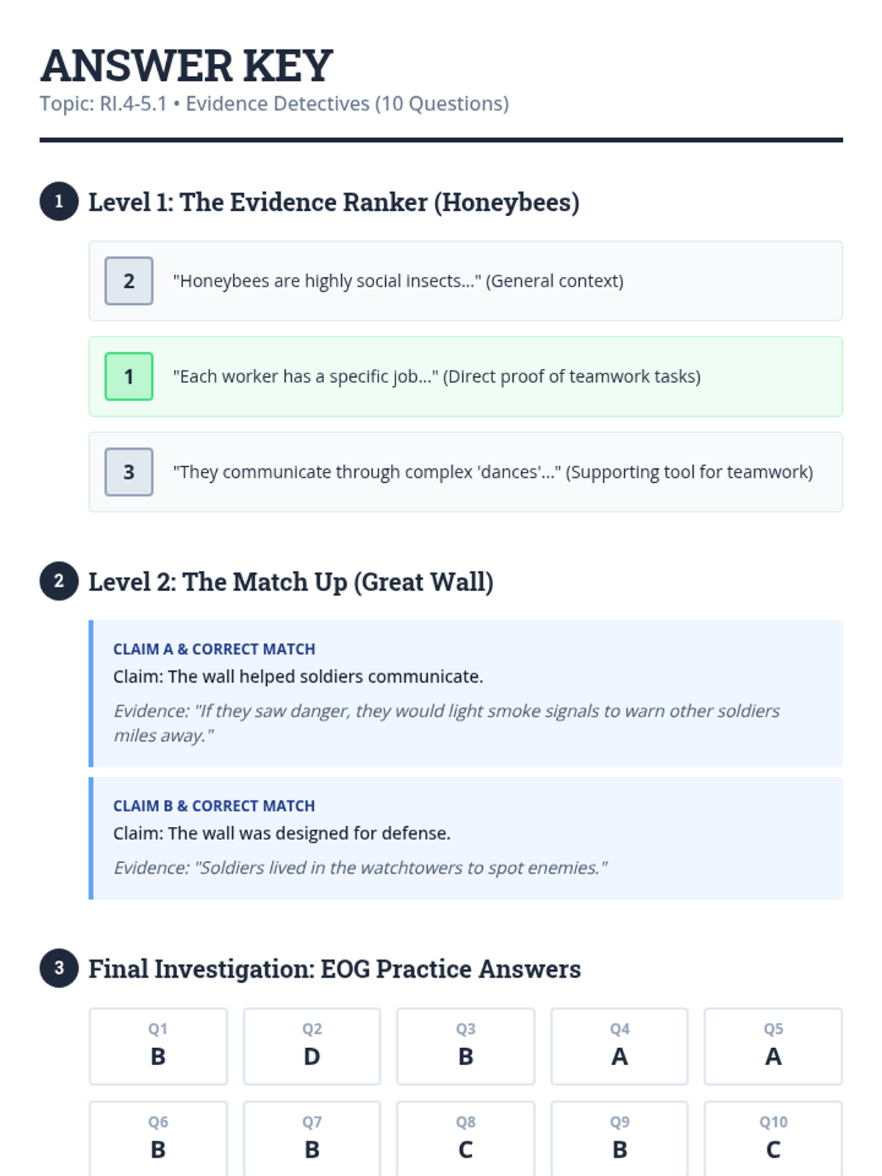Click the Q1 answer box B
882x1176 pixels.
click(x=158, y=1047)
